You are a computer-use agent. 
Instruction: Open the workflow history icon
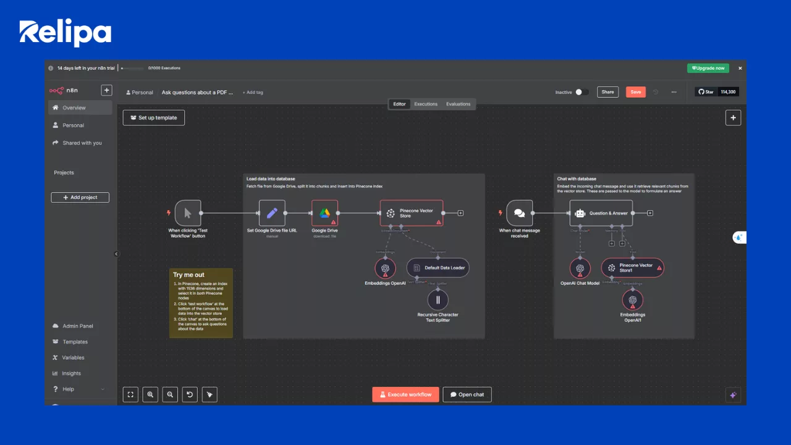point(656,92)
